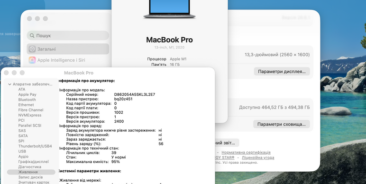This screenshot has width=366, height=184.
Task: Click the cycle count value 39
Action: [x=114, y=153]
